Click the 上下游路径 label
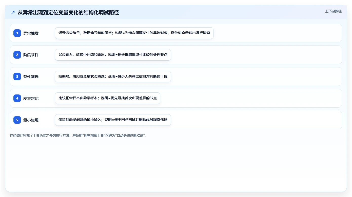Screen dimensions: 352x197 (x=333, y=11)
